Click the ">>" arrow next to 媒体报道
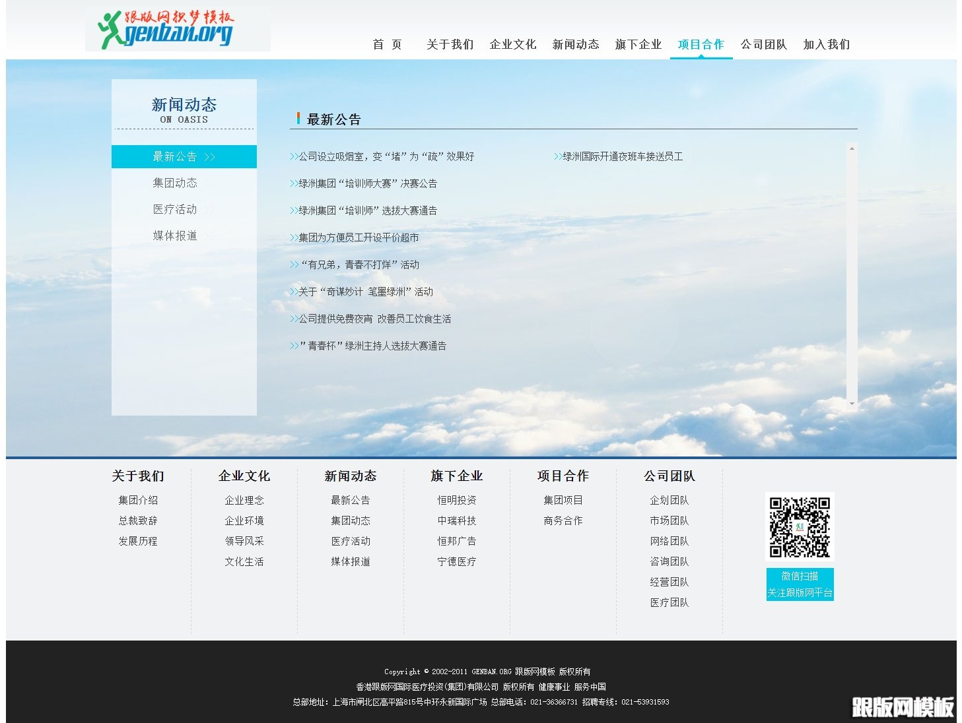 (210, 236)
